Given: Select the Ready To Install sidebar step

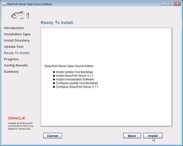Looking at the screenshot, I should pyautogui.click(x=16, y=53).
